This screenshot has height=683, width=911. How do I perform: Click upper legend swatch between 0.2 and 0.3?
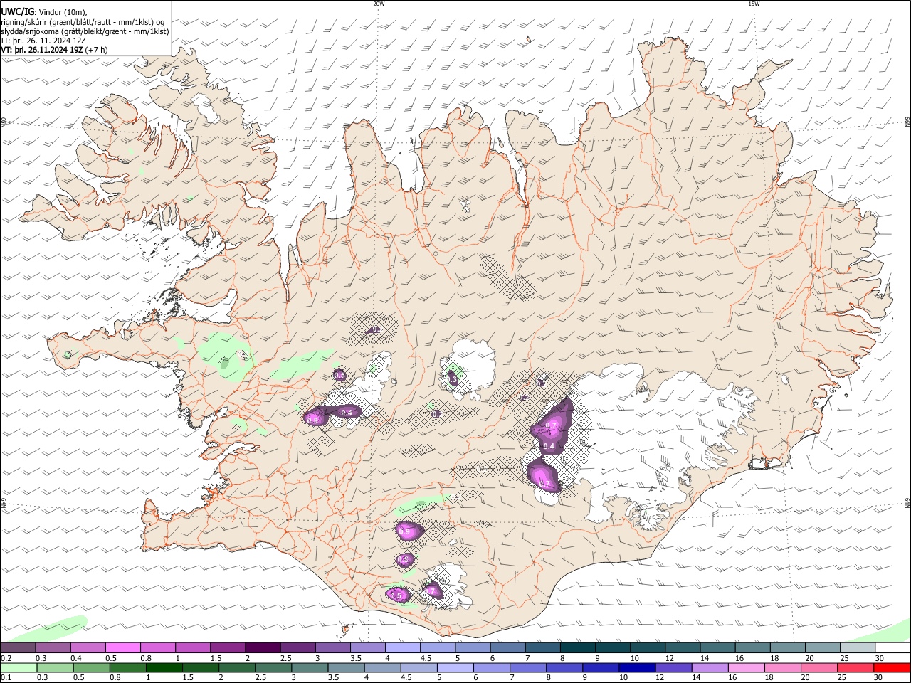click(18, 648)
